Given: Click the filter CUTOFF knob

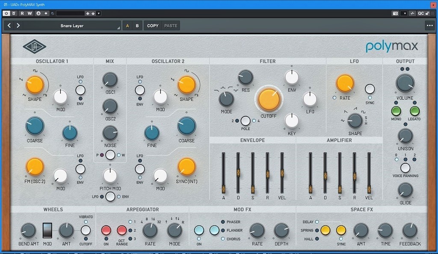Looking at the screenshot, I should [x=269, y=100].
